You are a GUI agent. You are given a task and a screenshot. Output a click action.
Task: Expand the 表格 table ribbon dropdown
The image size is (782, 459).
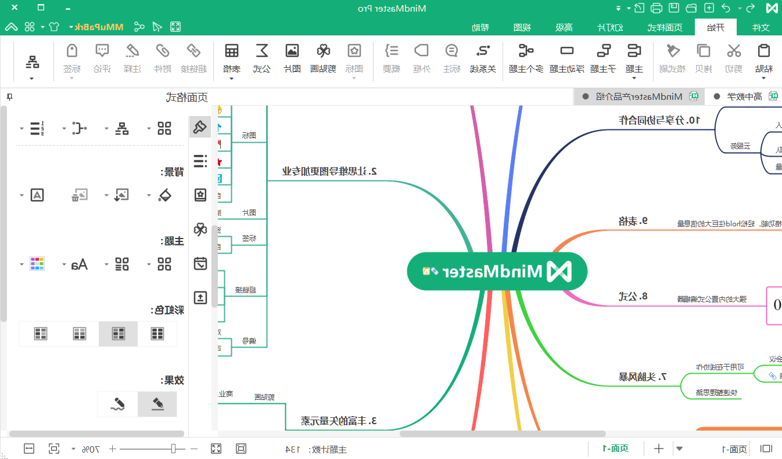pyautogui.click(x=231, y=78)
